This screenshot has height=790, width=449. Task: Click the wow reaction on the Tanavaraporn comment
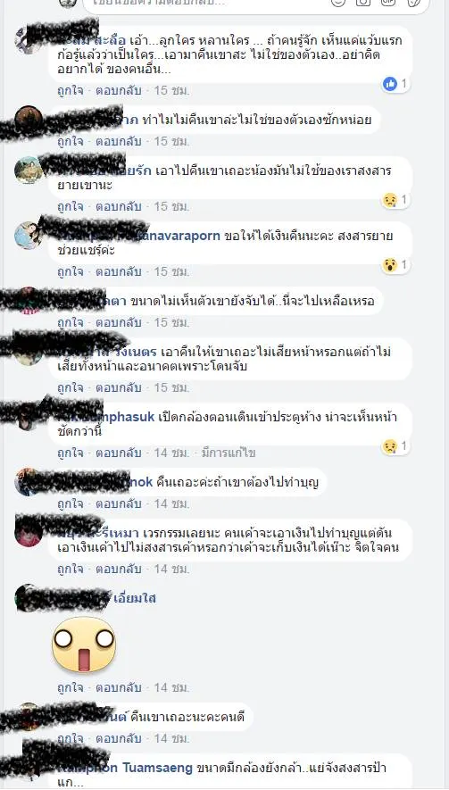(390, 265)
